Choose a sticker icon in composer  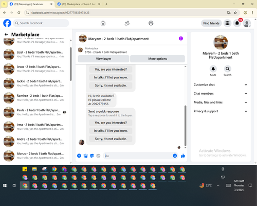click(x=92, y=156)
